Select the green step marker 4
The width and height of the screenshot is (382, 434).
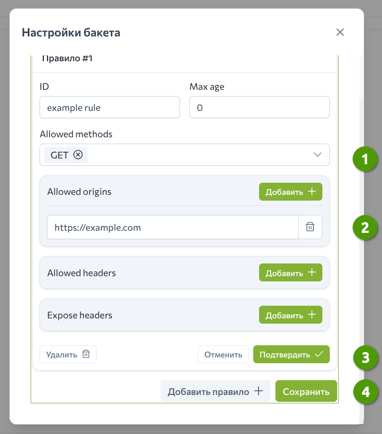point(365,393)
